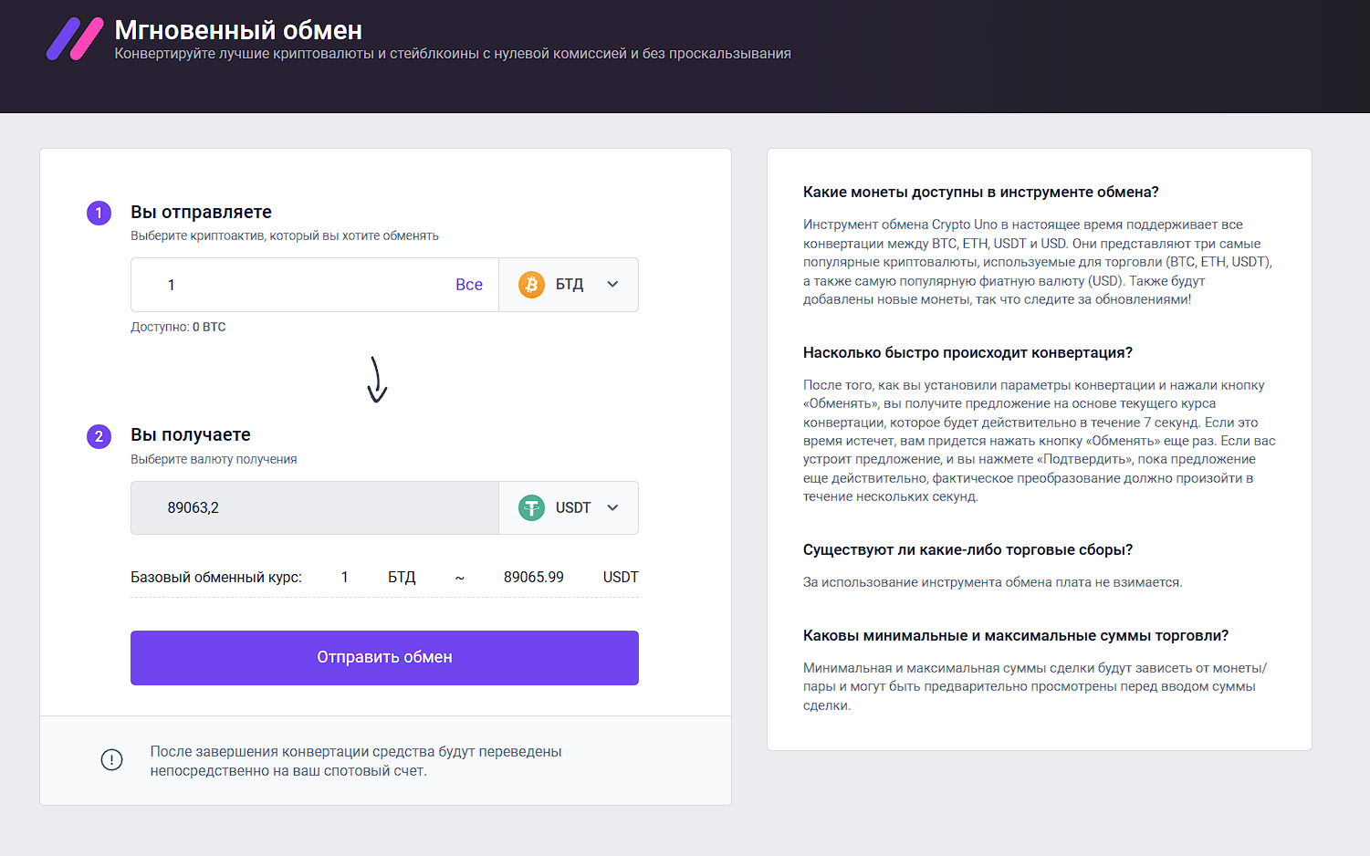Click the base exchange rate value 89065.99
This screenshot has width=1370, height=856.
(x=533, y=577)
